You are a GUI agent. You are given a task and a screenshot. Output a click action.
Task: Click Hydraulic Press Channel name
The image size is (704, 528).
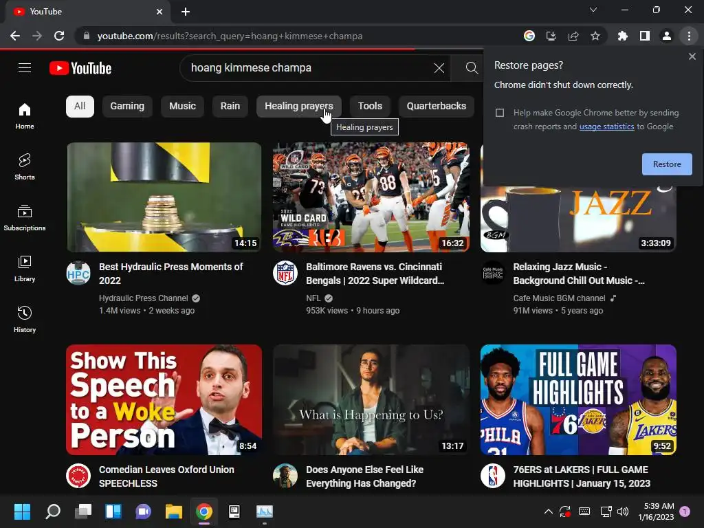pos(143,298)
